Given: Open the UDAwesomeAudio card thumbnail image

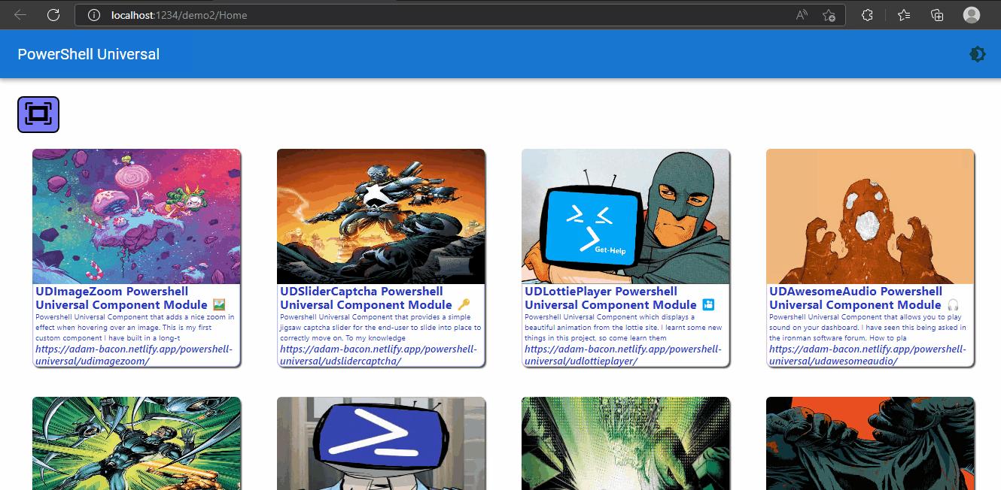Looking at the screenshot, I should click(x=870, y=216).
